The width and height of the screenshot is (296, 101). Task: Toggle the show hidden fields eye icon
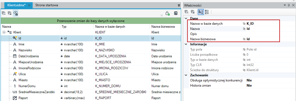[16, 13]
